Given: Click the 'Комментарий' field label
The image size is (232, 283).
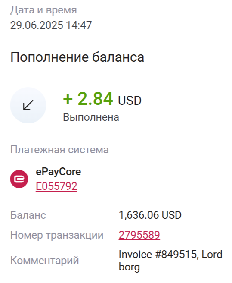Looking at the screenshot, I should coord(45,261).
